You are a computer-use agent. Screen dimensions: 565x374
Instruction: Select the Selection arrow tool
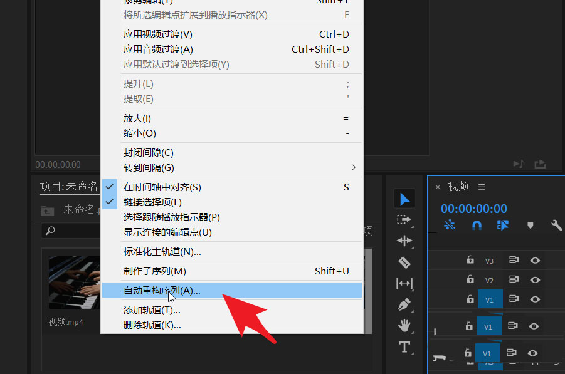(x=404, y=199)
